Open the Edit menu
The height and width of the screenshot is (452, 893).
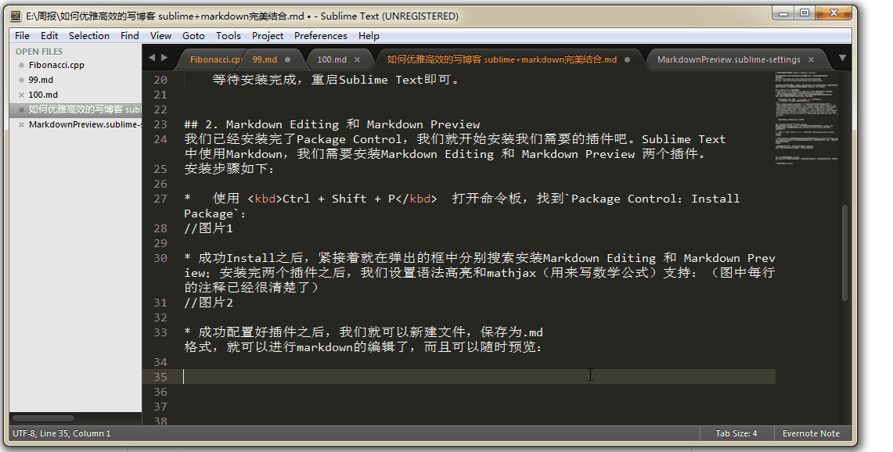(x=49, y=35)
